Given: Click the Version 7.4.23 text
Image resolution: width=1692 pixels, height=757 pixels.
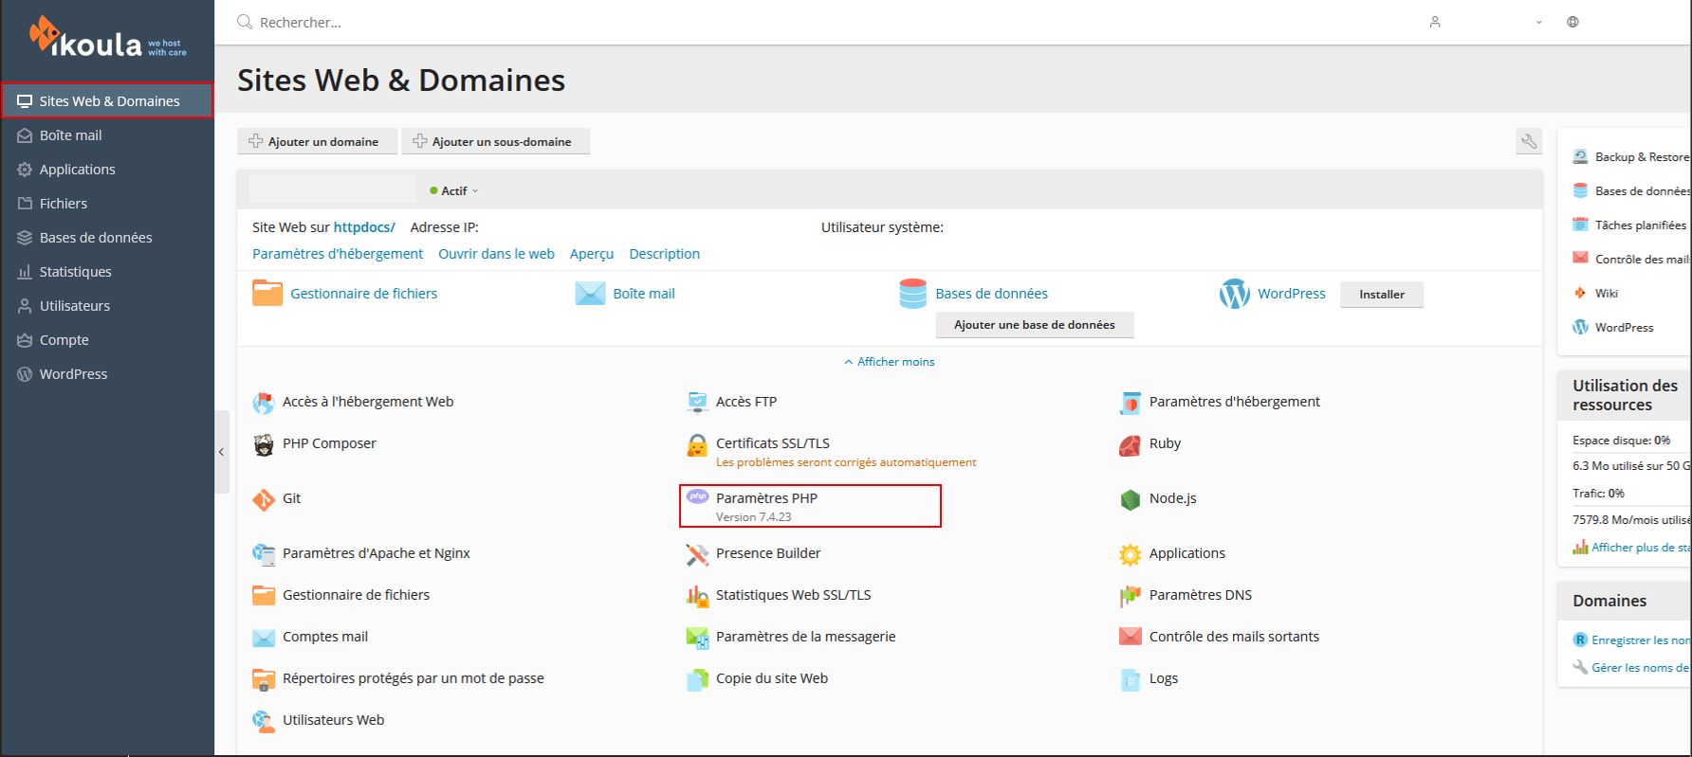Looking at the screenshot, I should 753,517.
